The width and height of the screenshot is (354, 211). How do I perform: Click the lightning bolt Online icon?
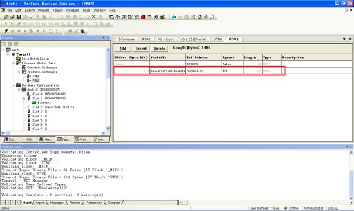pos(6,31)
